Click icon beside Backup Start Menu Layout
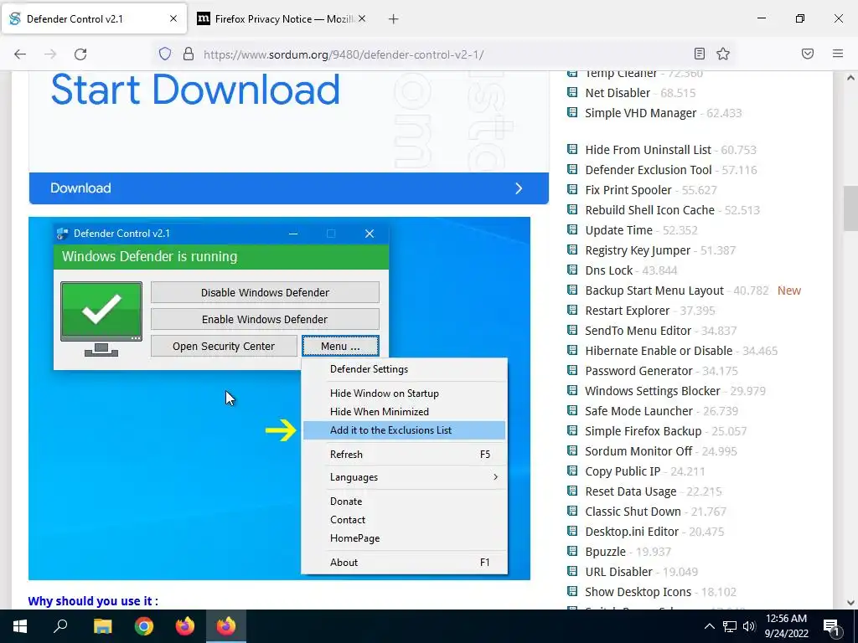The height and width of the screenshot is (643, 858). 572,290
